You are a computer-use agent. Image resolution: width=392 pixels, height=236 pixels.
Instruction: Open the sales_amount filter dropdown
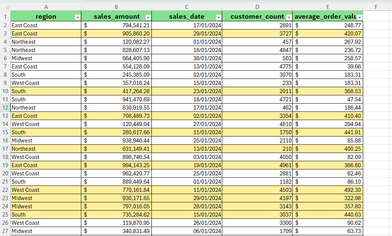(x=148, y=17)
